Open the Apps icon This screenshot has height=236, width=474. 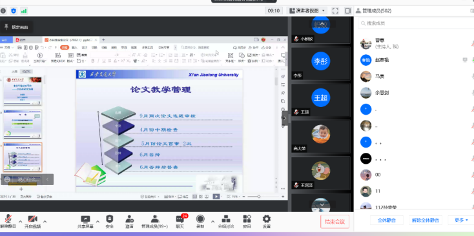tap(247, 219)
